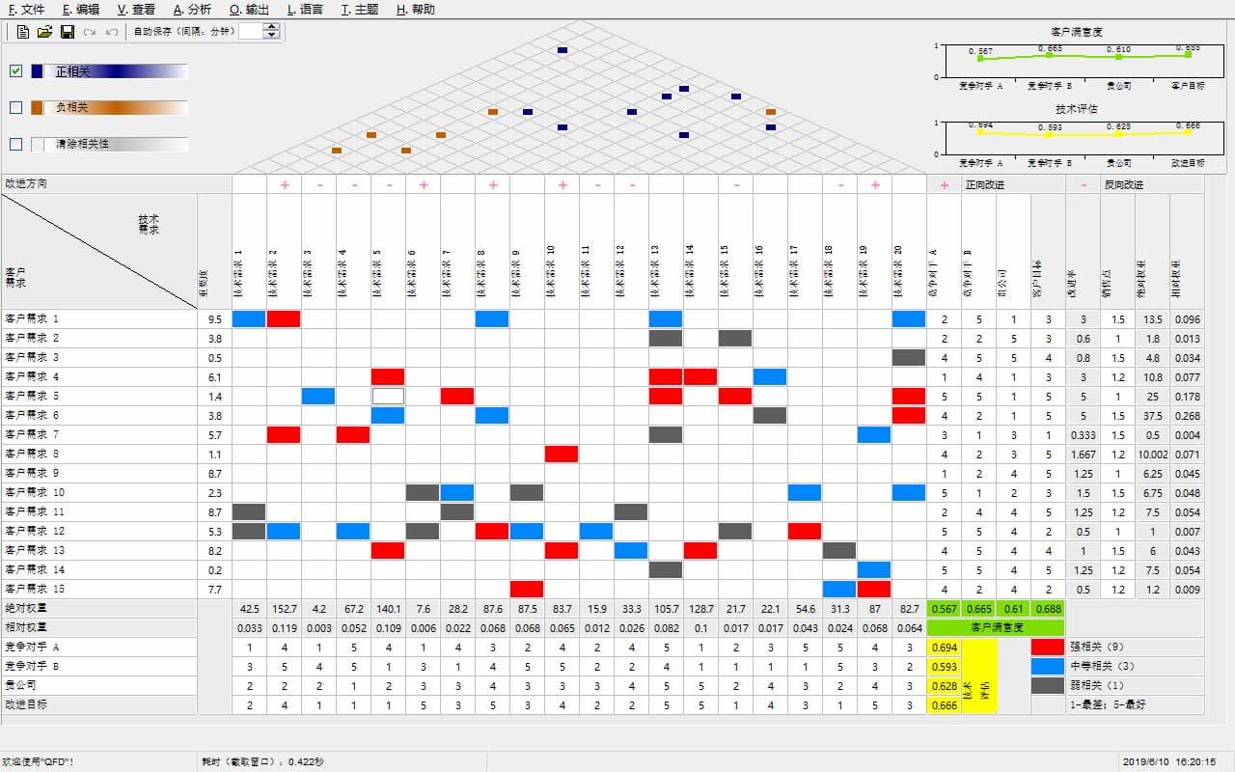The height and width of the screenshot is (772, 1235).
Task: Focus the auto-save interval input box
Action: (x=251, y=32)
